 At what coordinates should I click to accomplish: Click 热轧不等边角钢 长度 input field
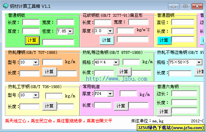180,73
